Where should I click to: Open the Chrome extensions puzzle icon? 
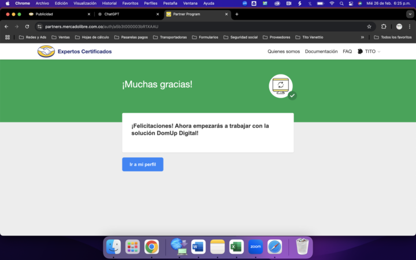[384, 27]
